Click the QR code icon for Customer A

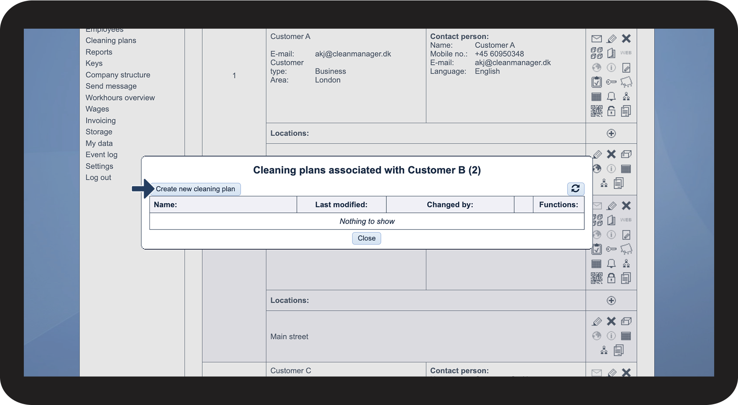596,111
